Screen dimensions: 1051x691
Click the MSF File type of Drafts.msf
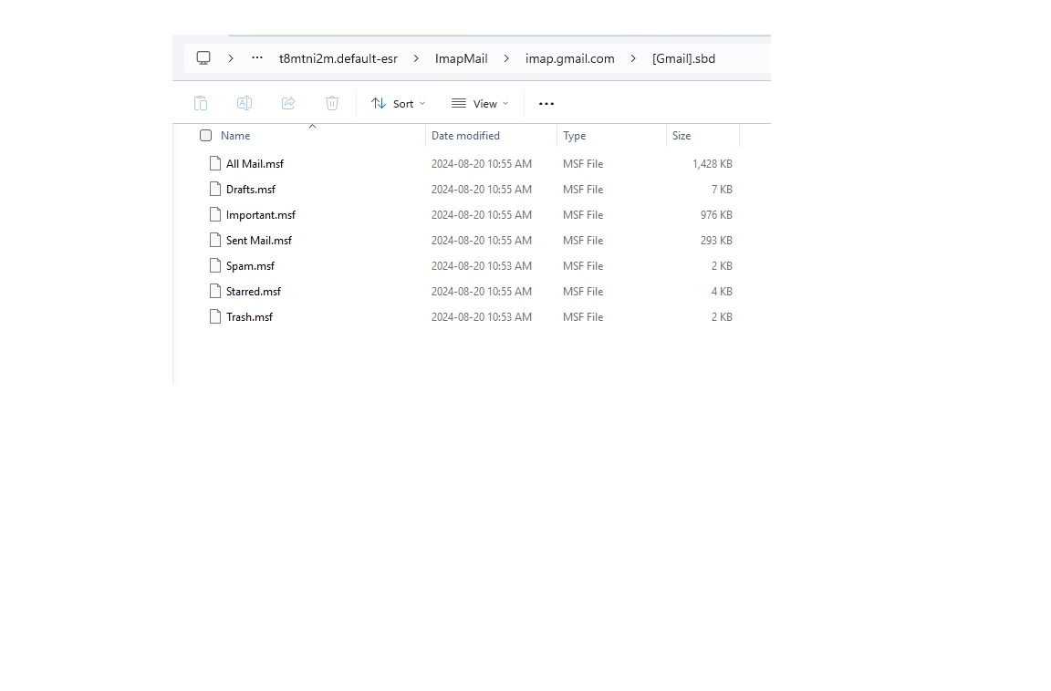click(583, 190)
